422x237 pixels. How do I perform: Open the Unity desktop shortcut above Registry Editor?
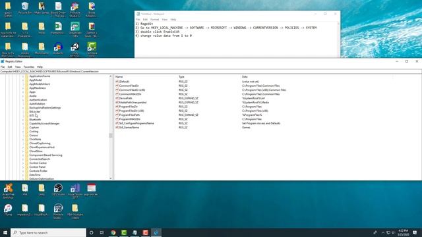pos(75,49)
